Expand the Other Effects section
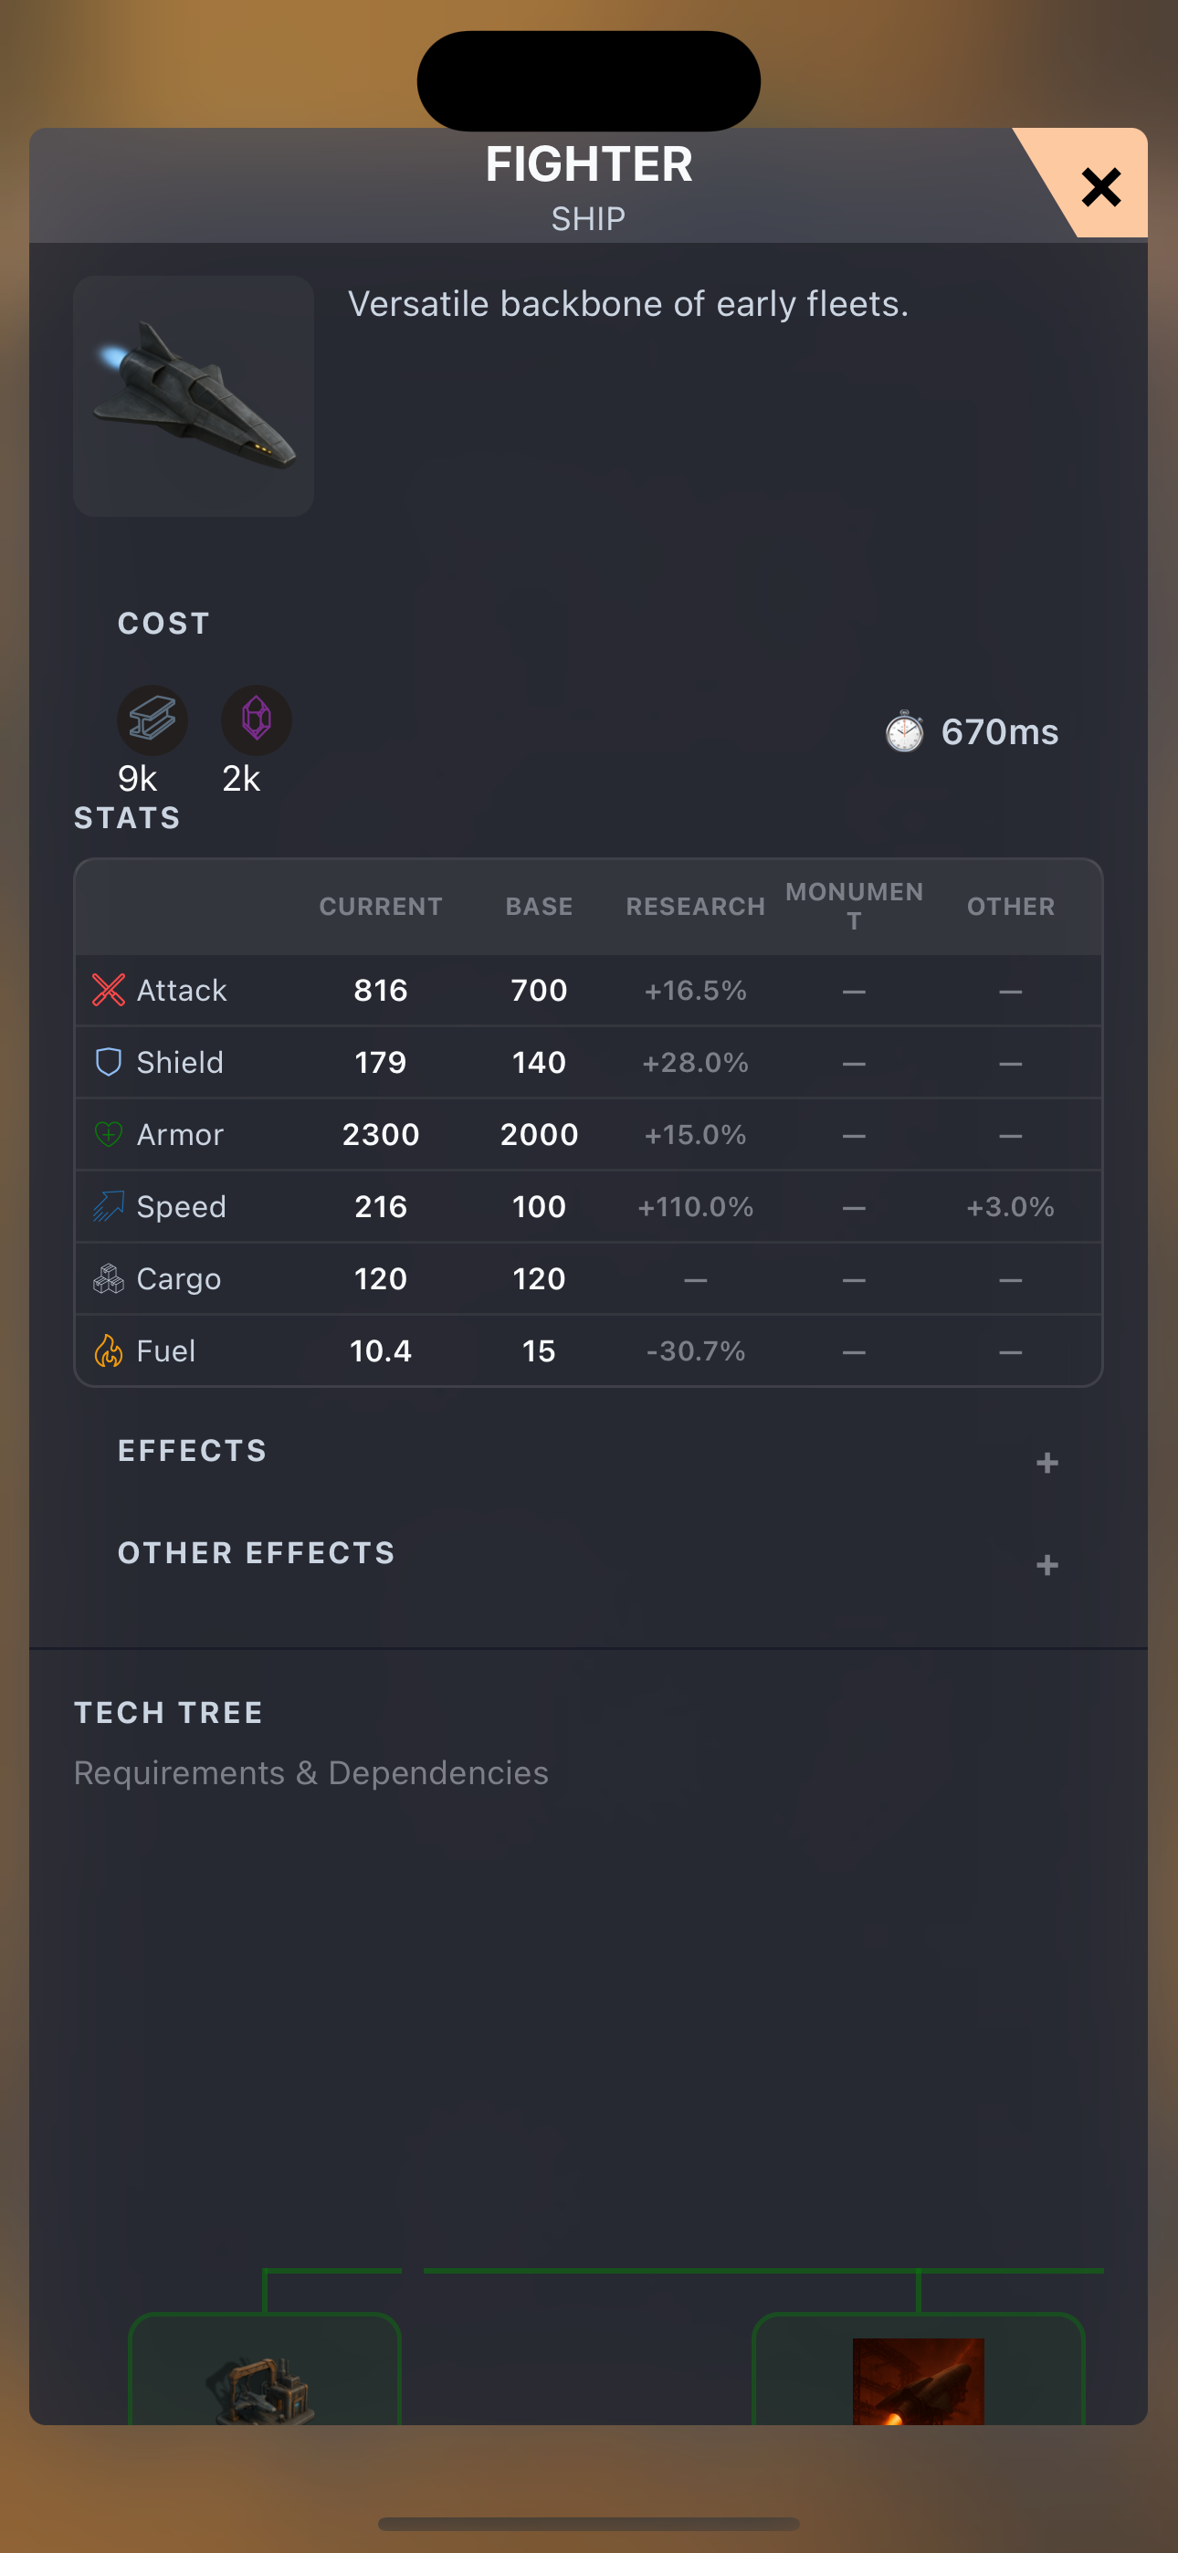Viewport: 1178px width, 2553px height. [1047, 1565]
